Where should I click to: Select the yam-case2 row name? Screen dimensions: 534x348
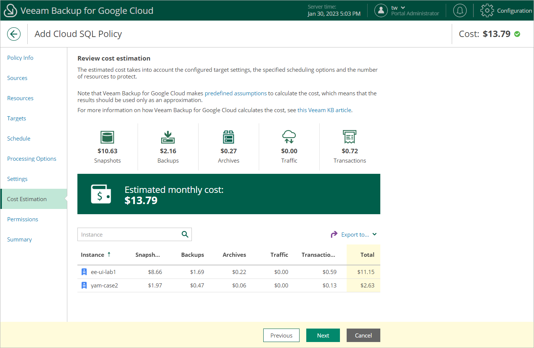point(104,285)
